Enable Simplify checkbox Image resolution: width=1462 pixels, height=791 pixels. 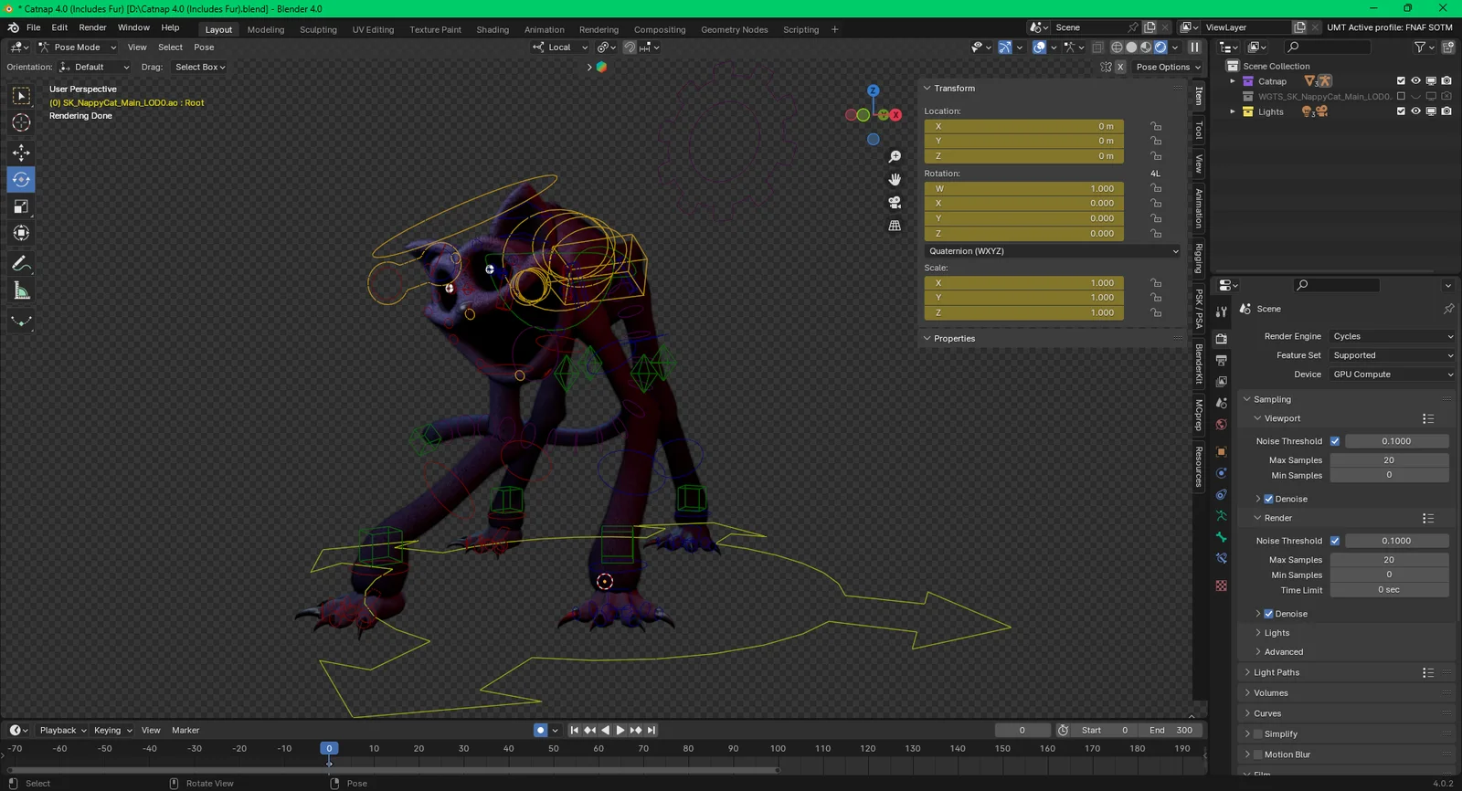pos(1257,734)
